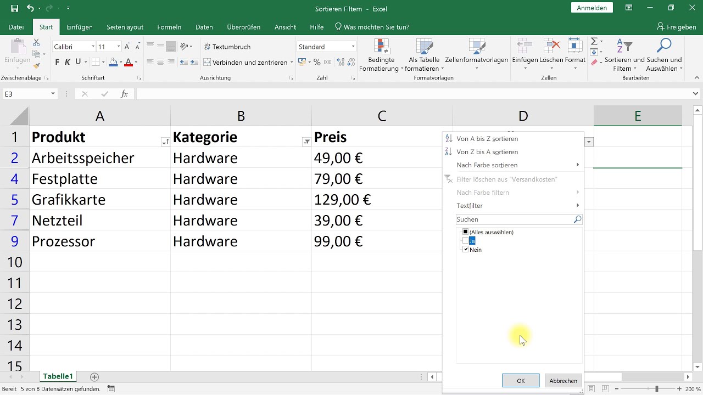The width and height of the screenshot is (703, 395).
Task: Increase font size with large A icon
Action: pyautogui.click(x=128, y=47)
